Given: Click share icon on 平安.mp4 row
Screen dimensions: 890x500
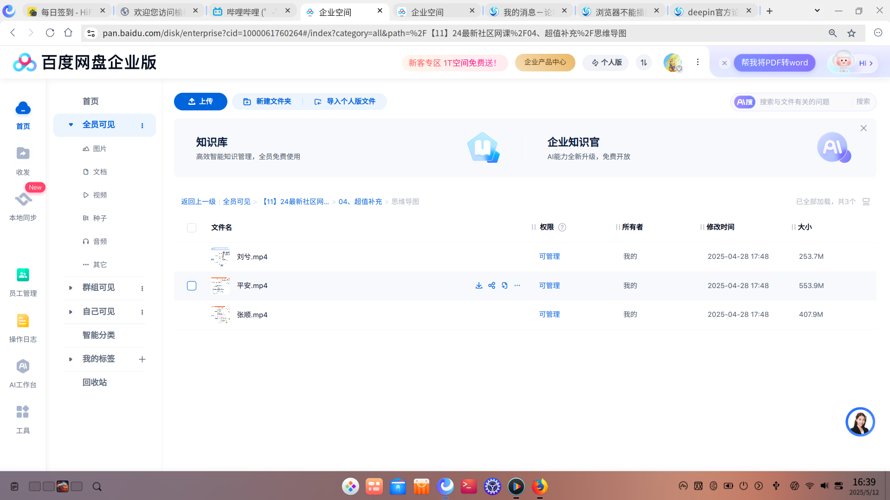Looking at the screenshot, I should click(x=492, y=285).
